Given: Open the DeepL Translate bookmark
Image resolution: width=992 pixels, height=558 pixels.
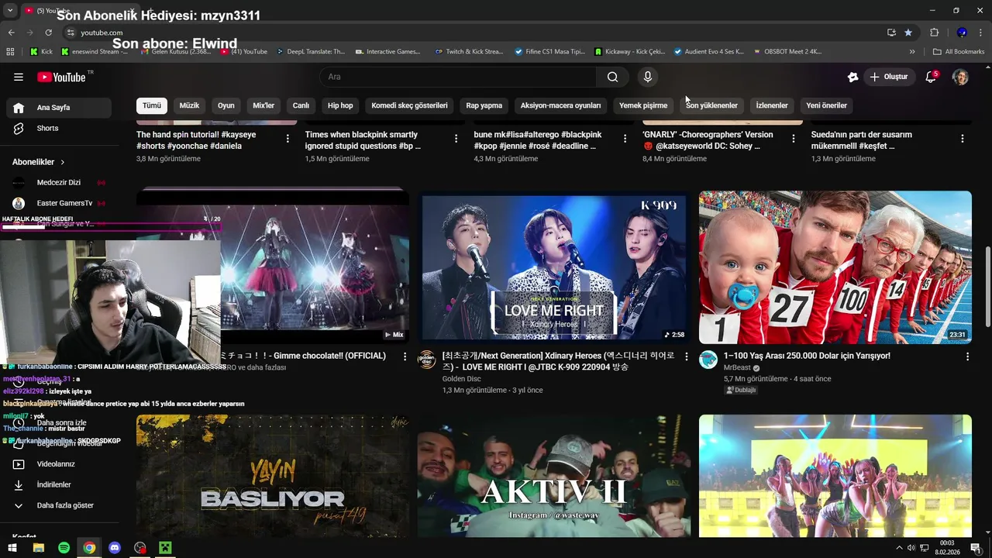Looking at the screenshot, I should (310, 52).
